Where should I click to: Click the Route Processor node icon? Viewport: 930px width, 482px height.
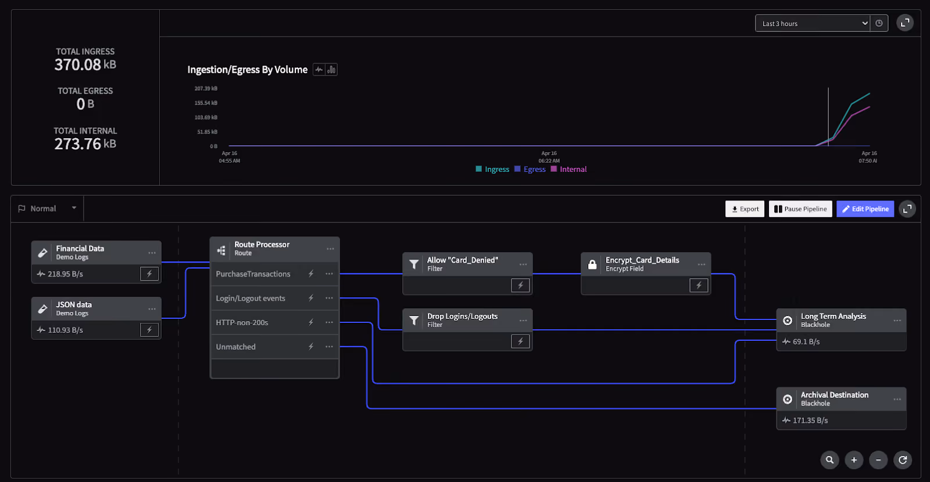click(x=221, y=250)
